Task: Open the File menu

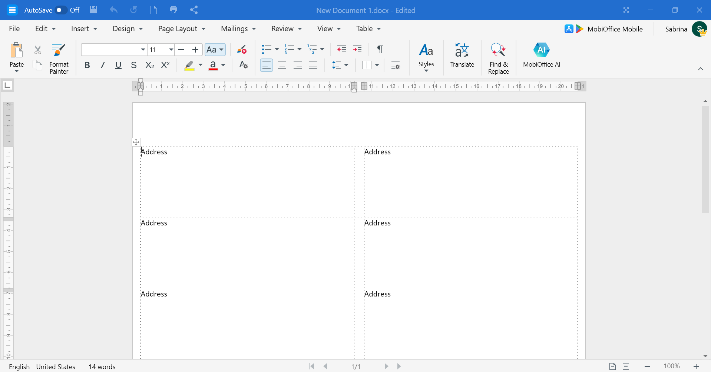Action: coord(14,29)
